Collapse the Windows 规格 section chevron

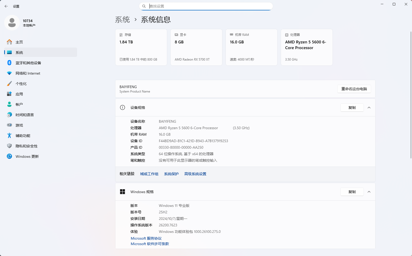click(369, 192)
